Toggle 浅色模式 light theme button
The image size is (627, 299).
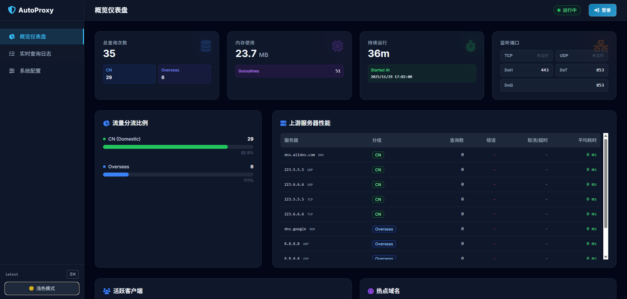tap(42, 288)
